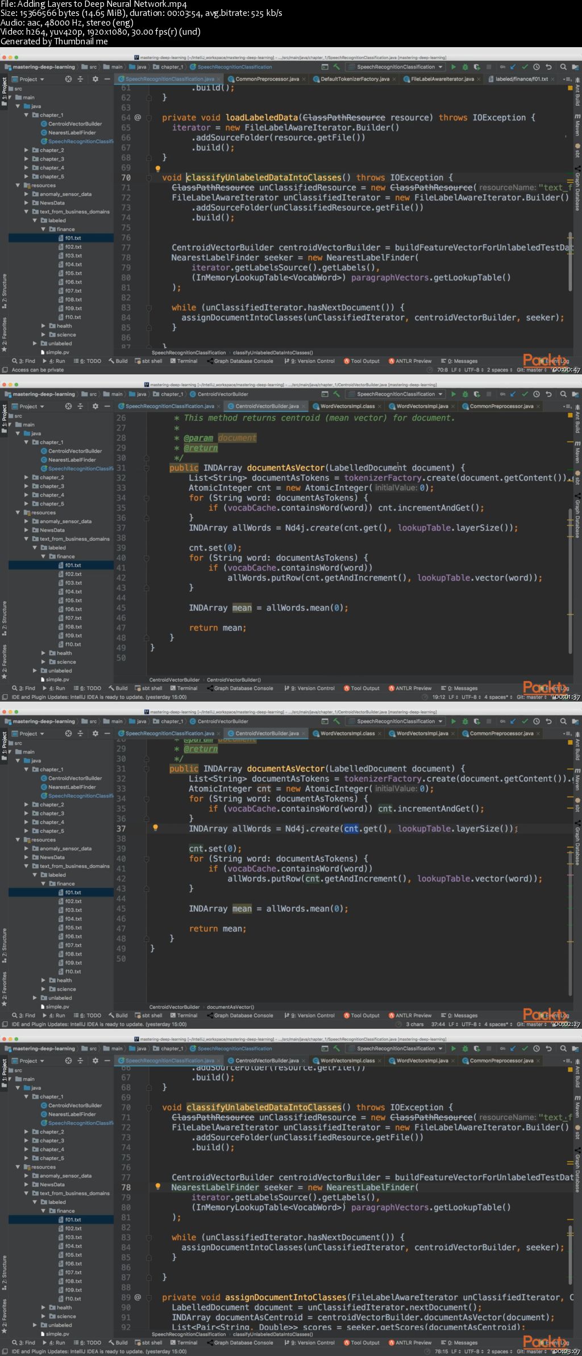This screenshot has height=1356, width=582.
Task: Click the green Run button in the 00:03:07 frame
Action: 453,1049
